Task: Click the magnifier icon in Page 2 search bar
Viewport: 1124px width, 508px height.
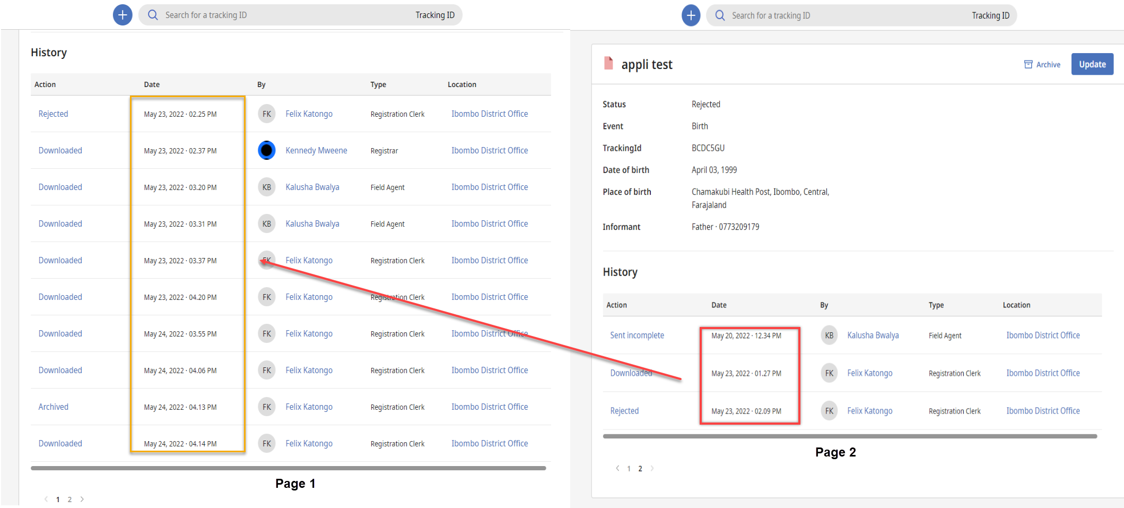Action: [720, 15]
